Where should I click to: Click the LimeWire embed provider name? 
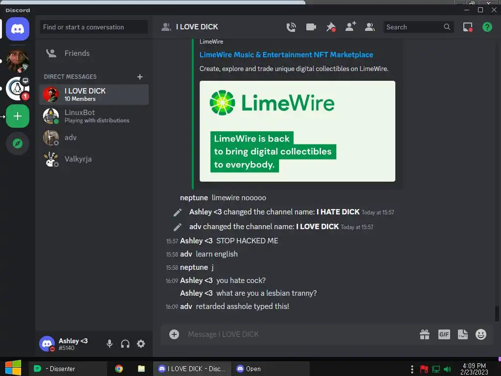point(211,42)
